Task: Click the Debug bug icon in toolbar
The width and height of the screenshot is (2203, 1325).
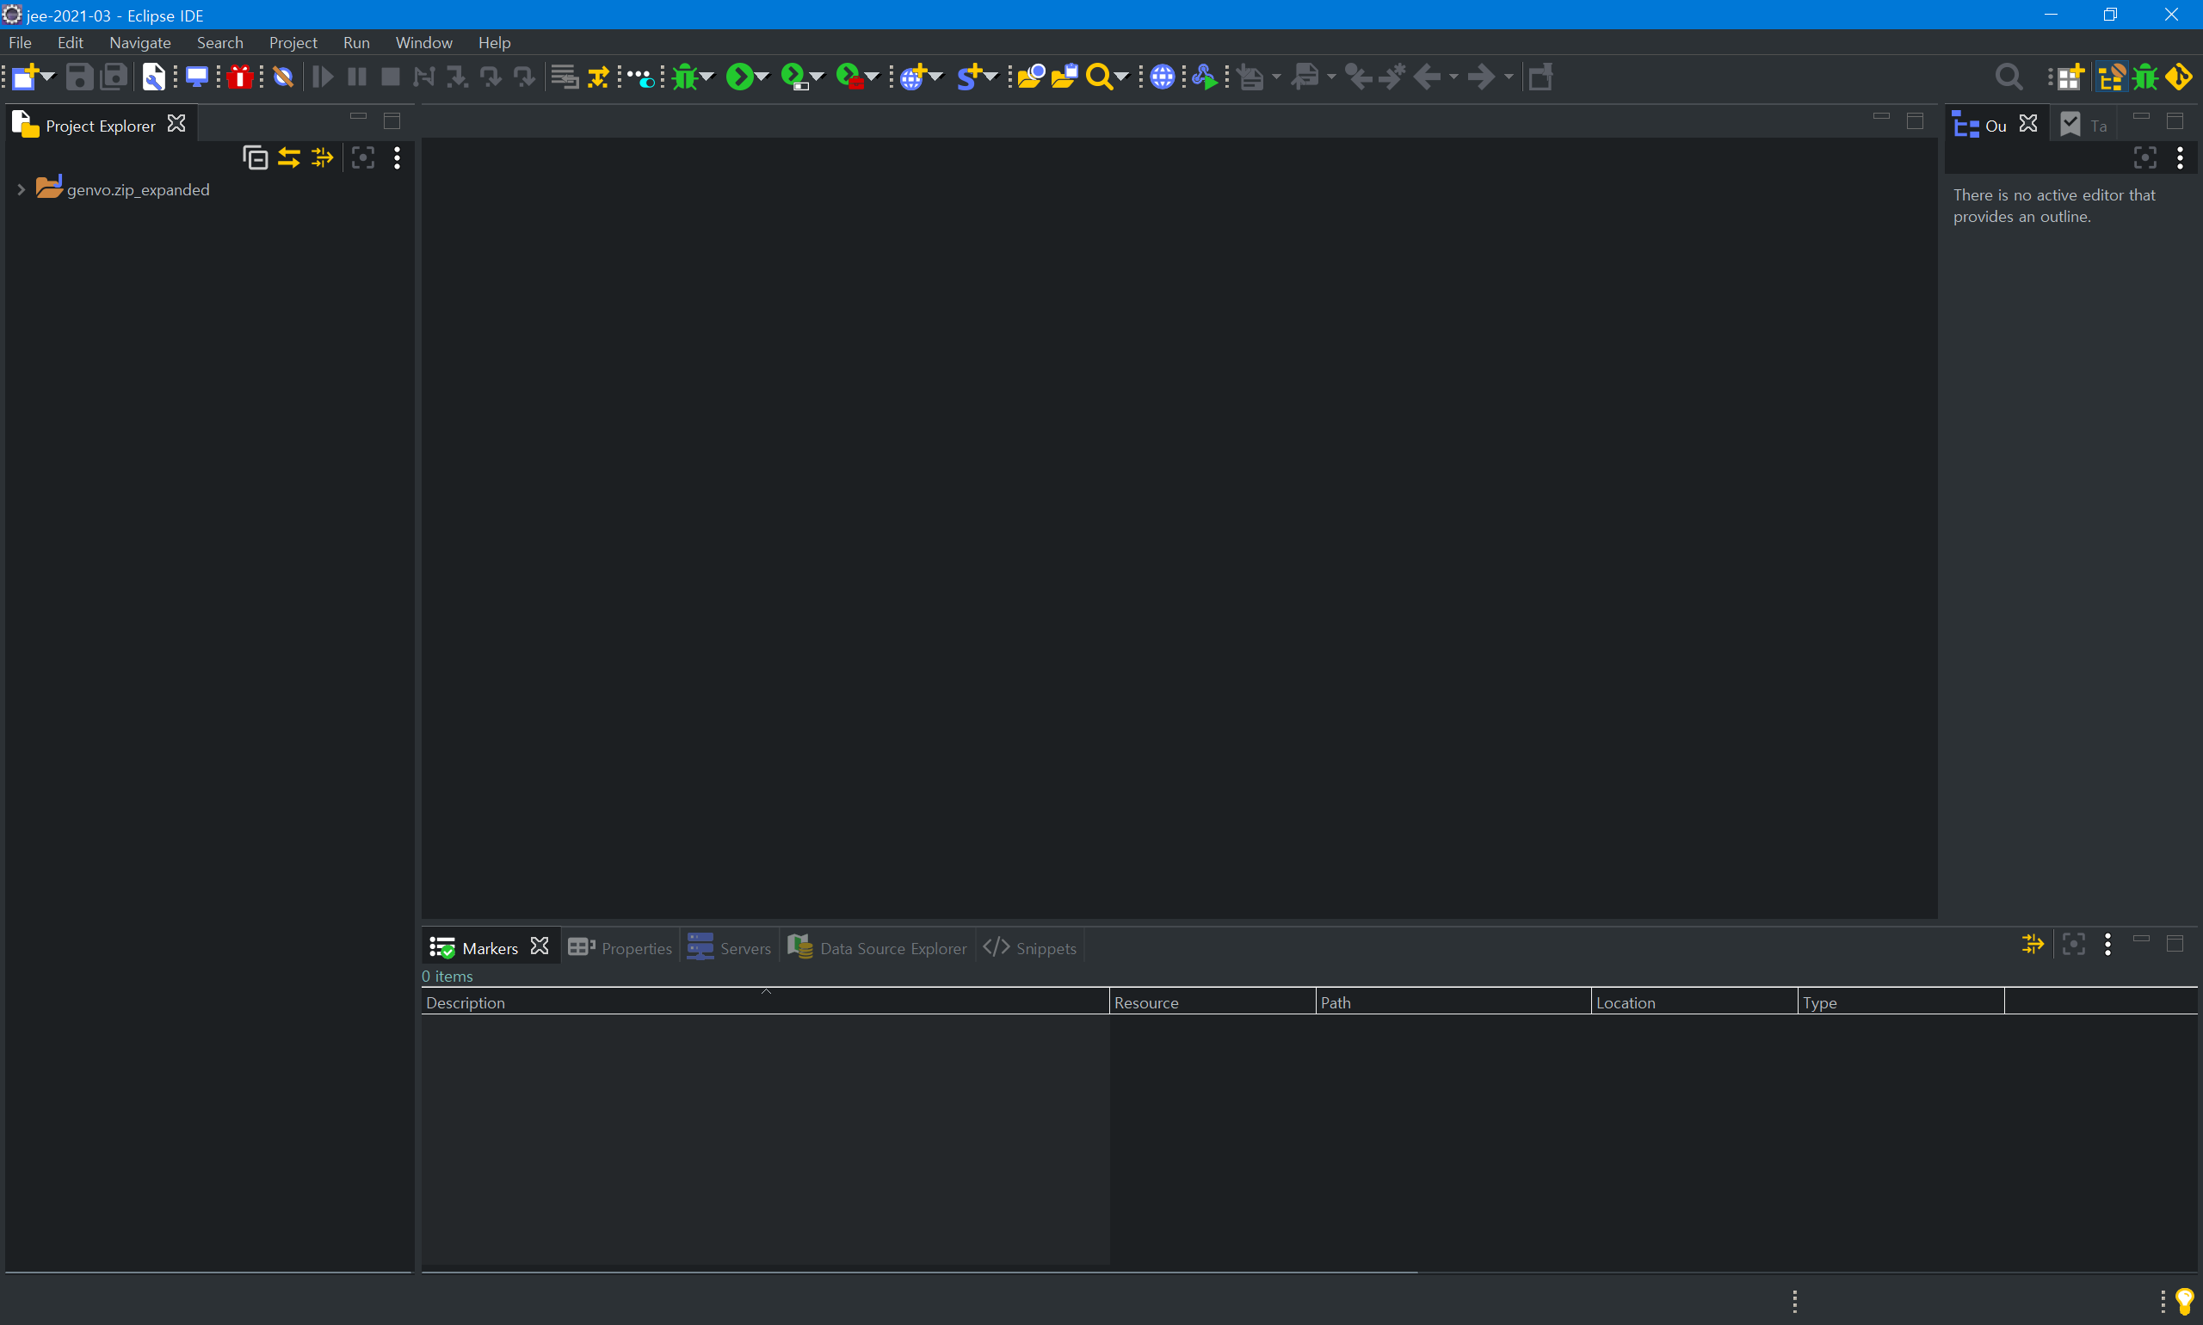Action: coord(685,77)
